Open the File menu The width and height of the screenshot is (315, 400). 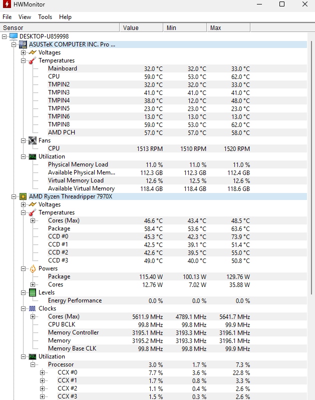click(x=7, y=16)
